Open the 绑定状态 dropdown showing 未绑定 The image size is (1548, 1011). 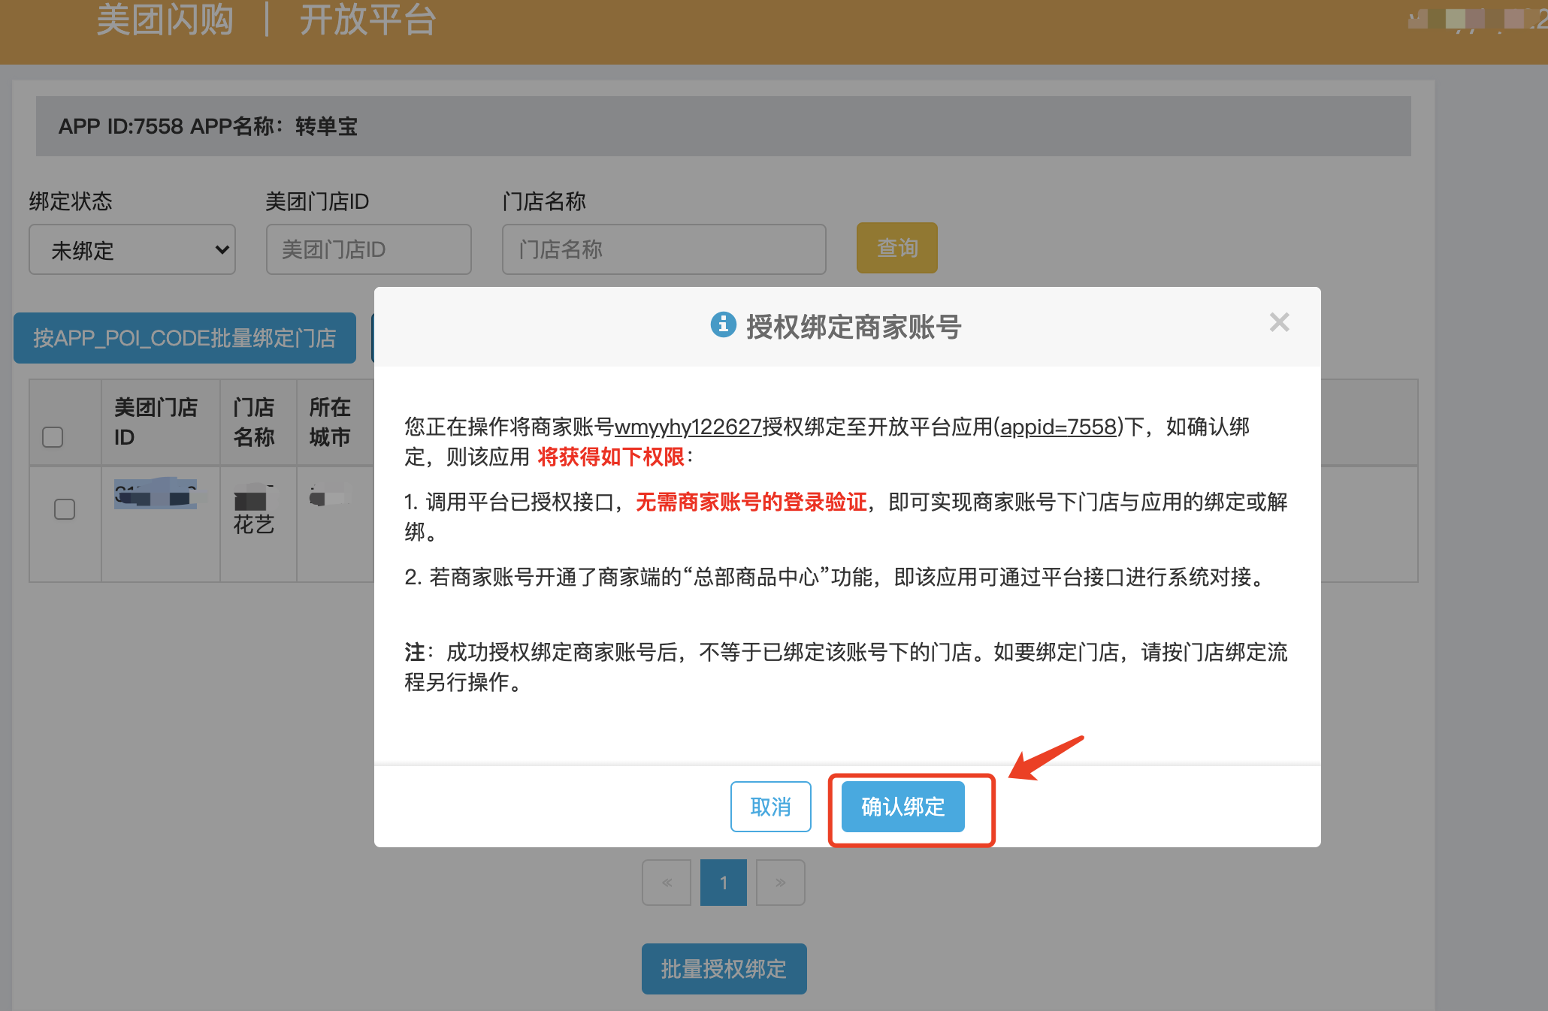coord(132,249)
